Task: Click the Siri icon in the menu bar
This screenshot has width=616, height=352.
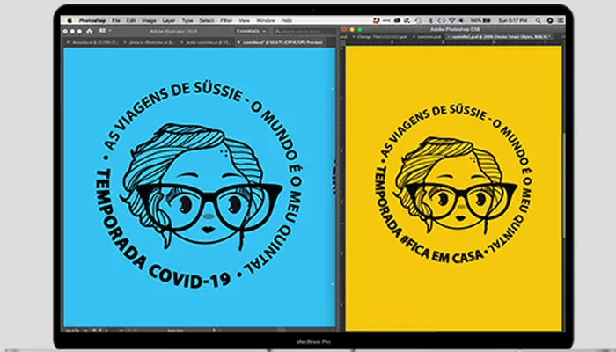Action: (550, 20)
